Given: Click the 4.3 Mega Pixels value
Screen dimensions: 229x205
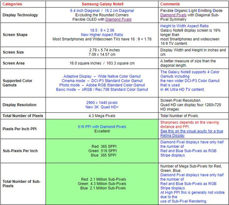Looking at the screenshot, I should tap(102, 116).
